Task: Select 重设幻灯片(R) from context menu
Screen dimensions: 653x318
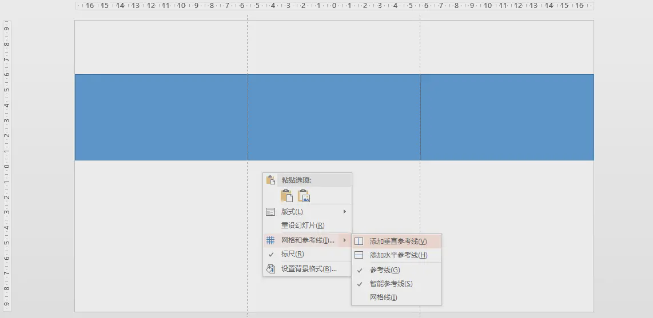Action: 302,226
